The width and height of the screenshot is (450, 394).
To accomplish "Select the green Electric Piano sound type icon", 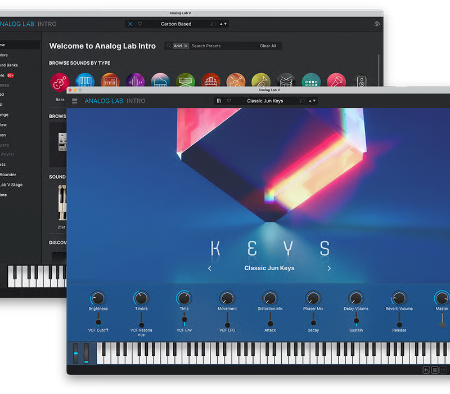I will coord(186,80).
